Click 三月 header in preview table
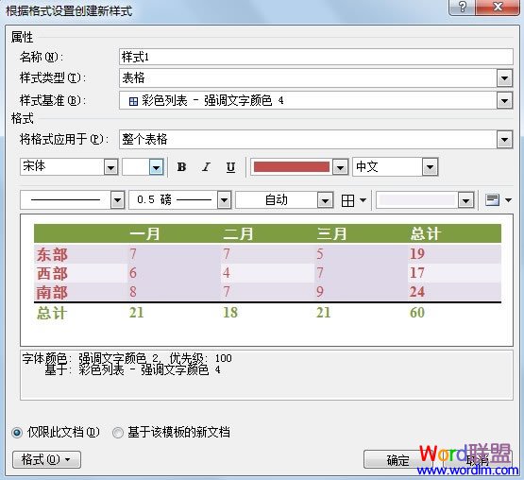The height and width of the screenshot is (480, 524). click(331, 233)
